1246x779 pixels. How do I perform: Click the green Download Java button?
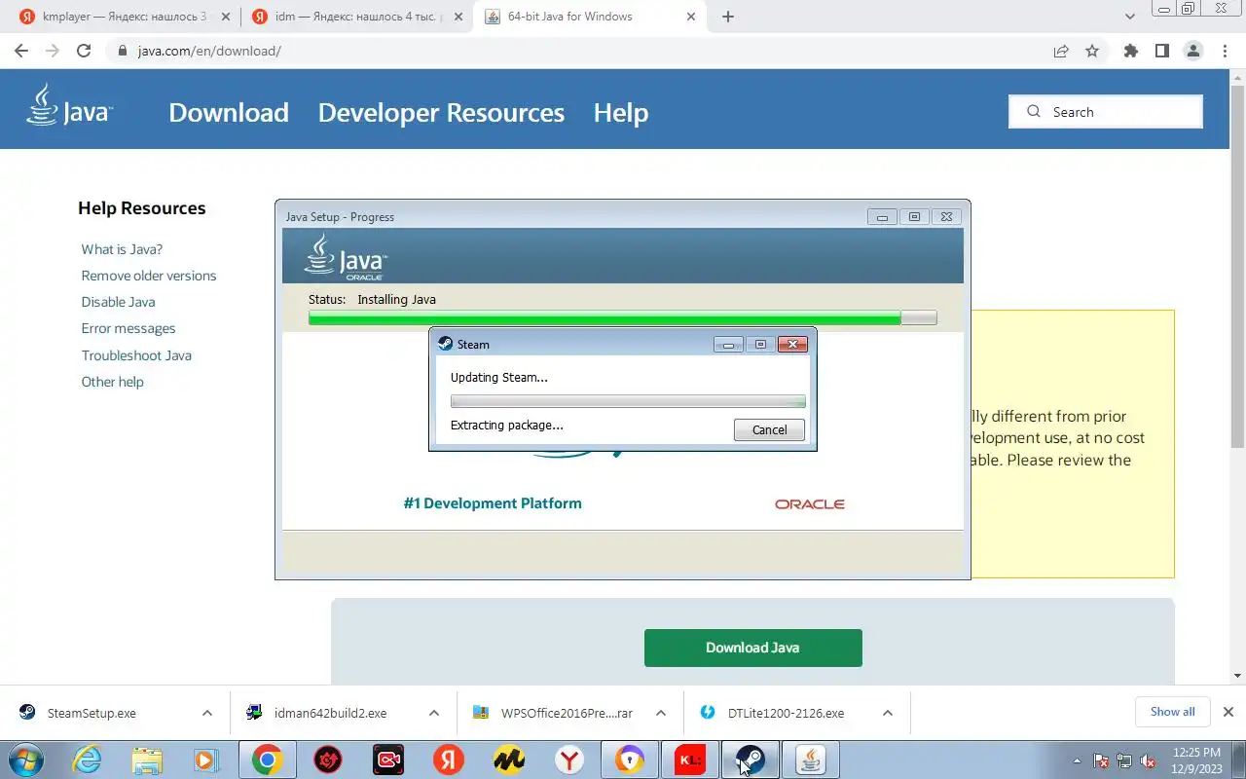coord(753,648)
